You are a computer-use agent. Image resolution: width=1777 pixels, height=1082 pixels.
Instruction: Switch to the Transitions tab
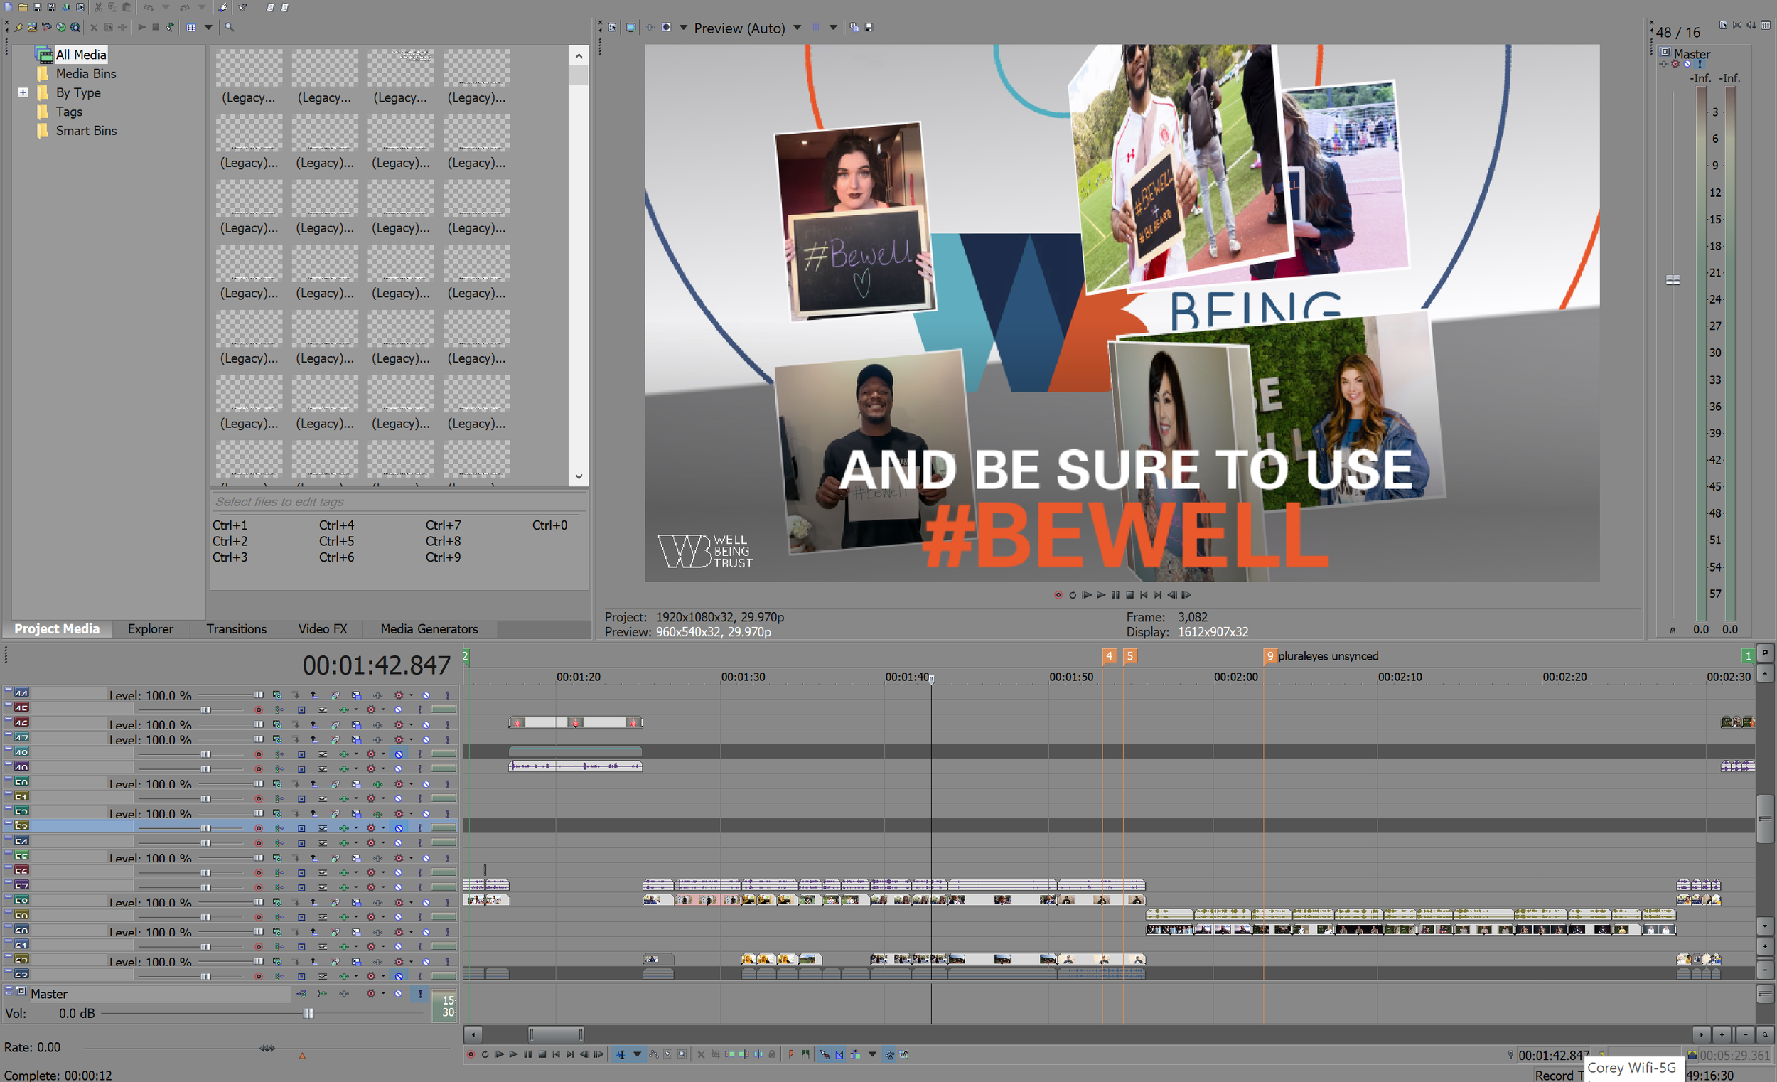[237, 629]
